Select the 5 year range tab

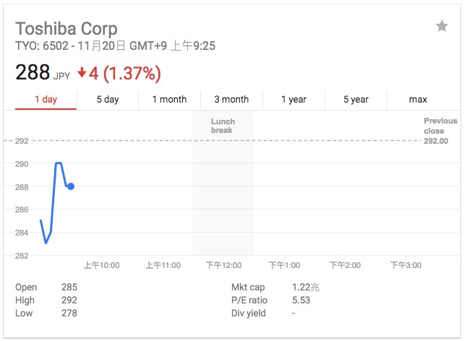[x=356, y=100]
